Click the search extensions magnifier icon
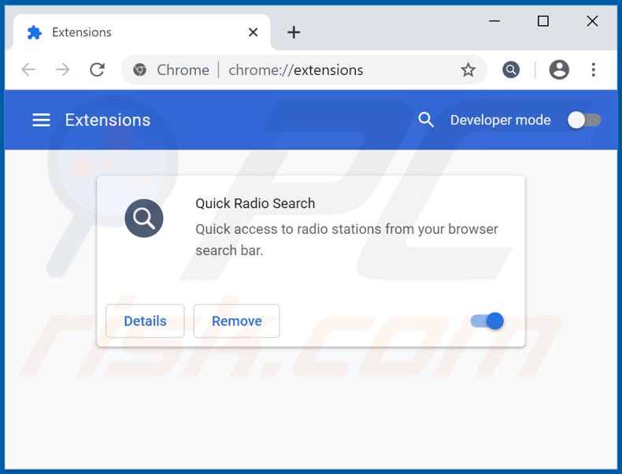This screenshot has height=474, width=622. (426, 120)
